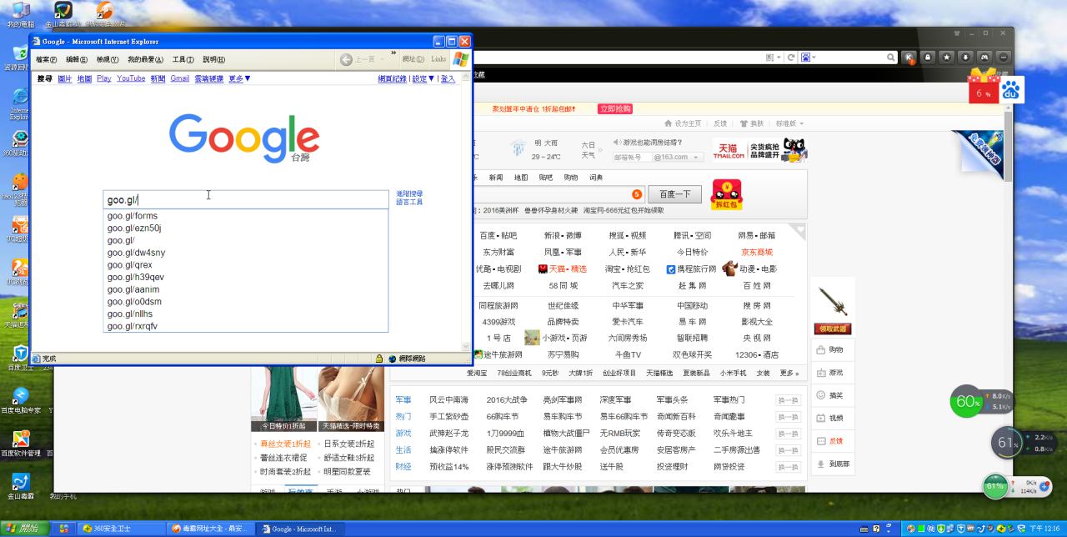The width and height of the screenshot is (1067, 537).
Task: Refresh the page using the reload icon
Action: point(791,58)
